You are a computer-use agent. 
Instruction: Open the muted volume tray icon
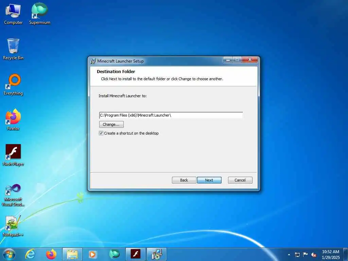pos(314,255)
